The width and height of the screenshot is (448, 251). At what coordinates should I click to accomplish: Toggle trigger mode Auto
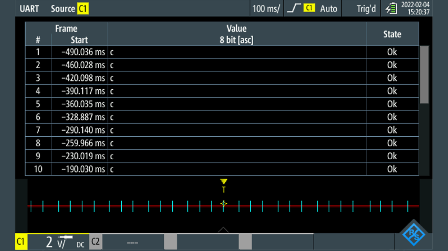click(328, 9)
